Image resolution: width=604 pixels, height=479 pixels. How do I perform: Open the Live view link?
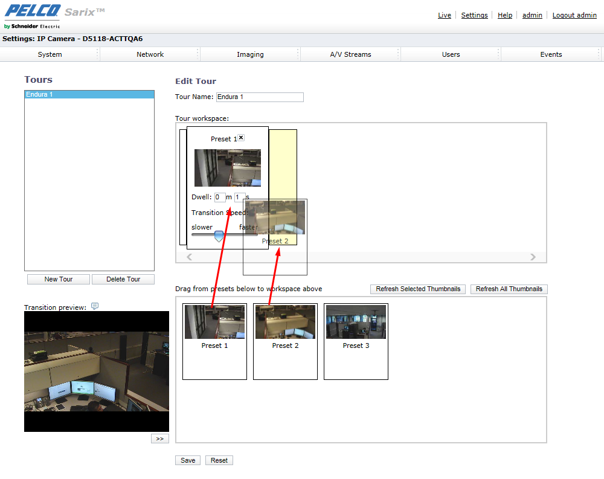pyautogui.click(x=444, y=15)
